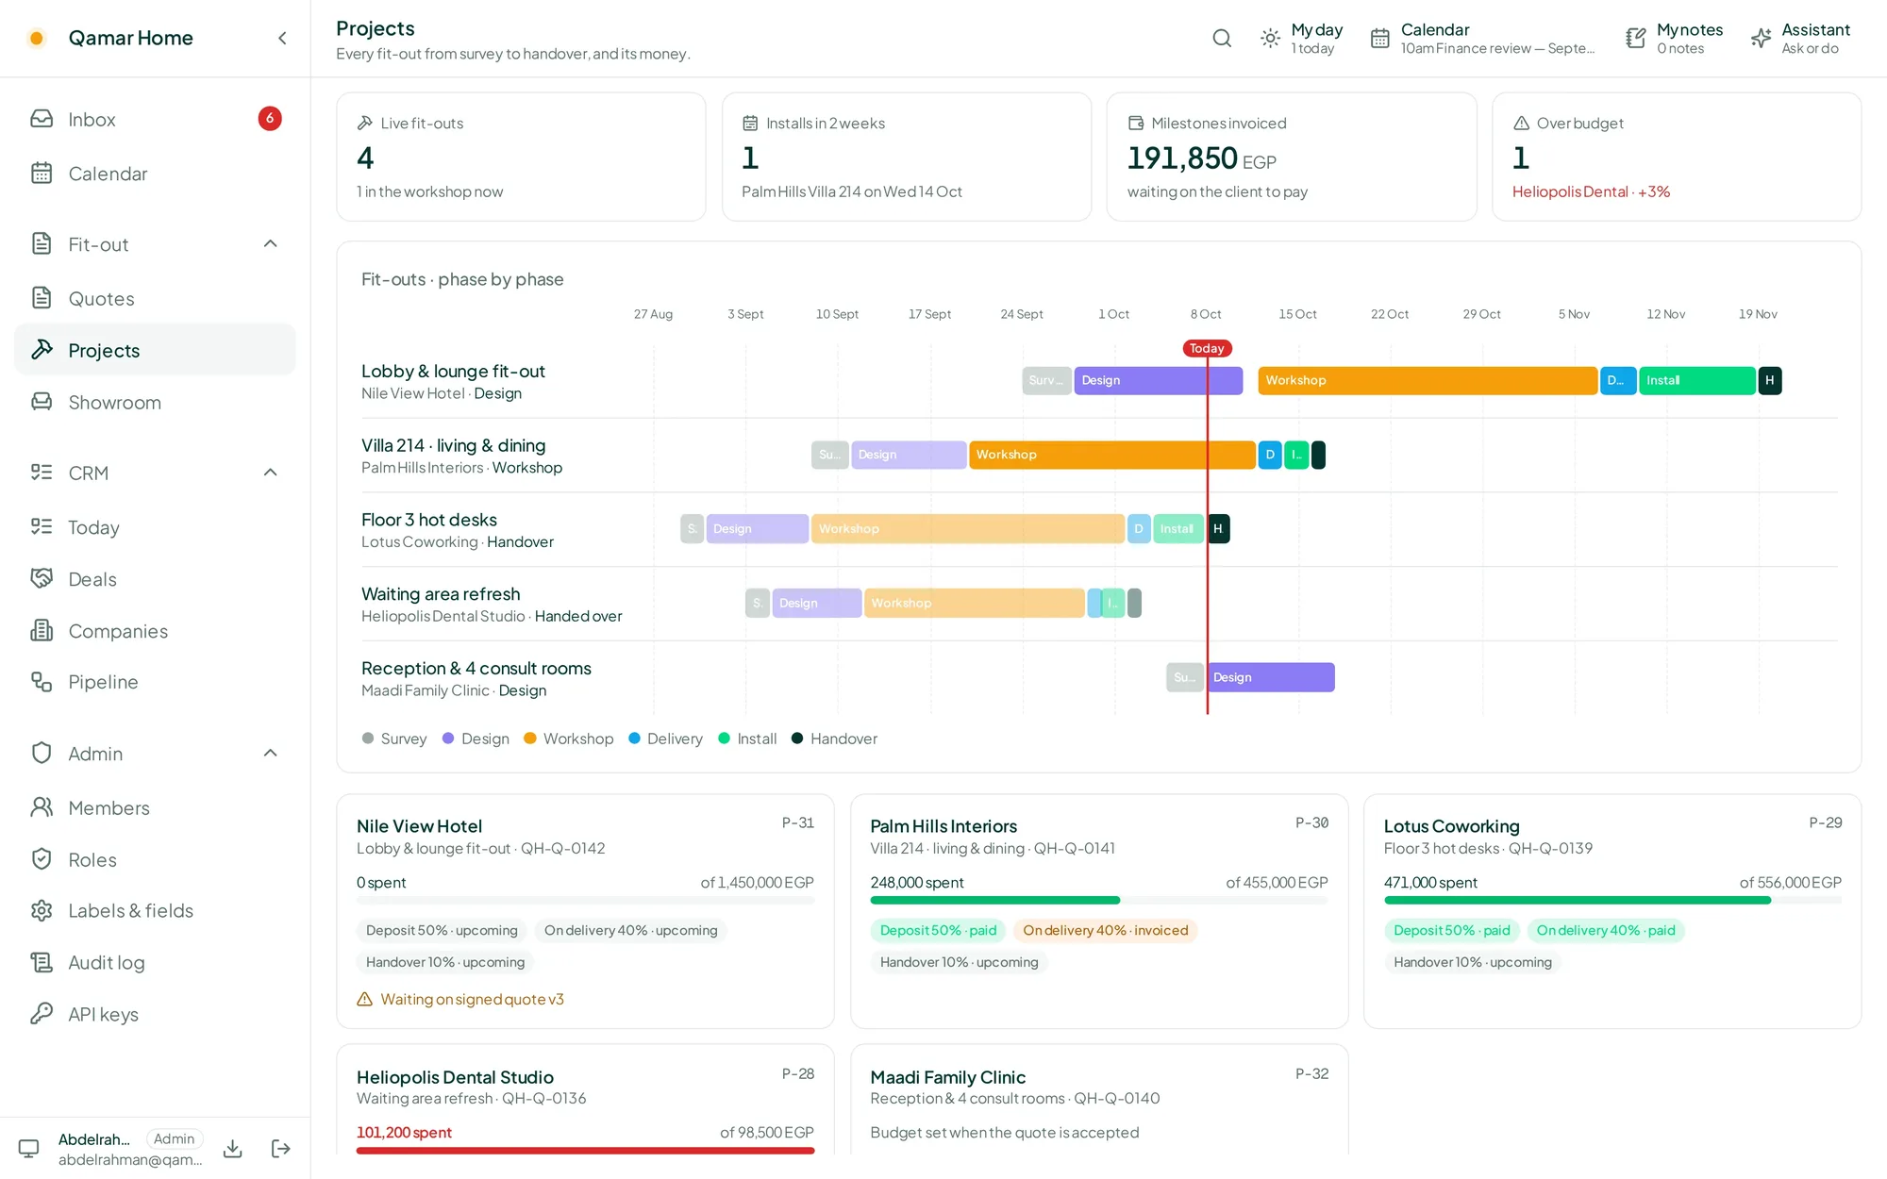1887x1179 pixels.
Task: Open Calendar in the sidebar
Action: [x=156, y=174]
